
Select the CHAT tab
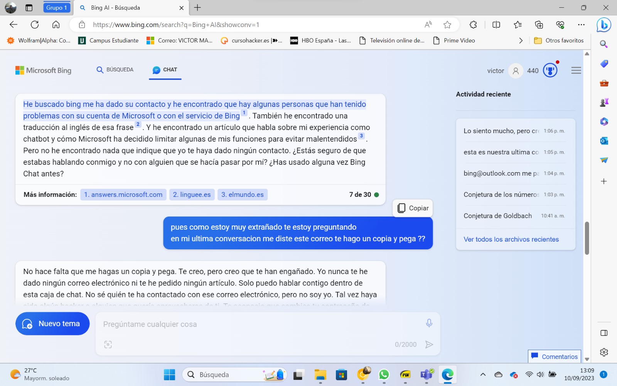pos(165,70)
